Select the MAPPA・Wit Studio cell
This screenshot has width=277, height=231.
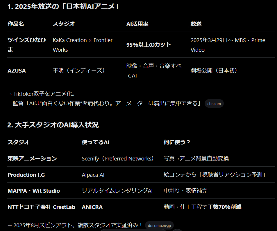tap(34, 191)
